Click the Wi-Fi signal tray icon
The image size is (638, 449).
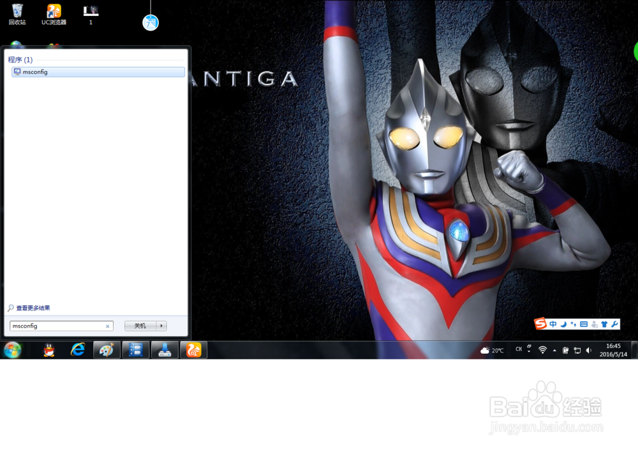click(542, 350)
